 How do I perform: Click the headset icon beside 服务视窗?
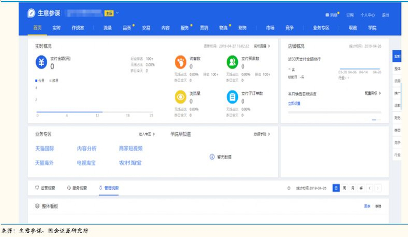click(69, 188)
